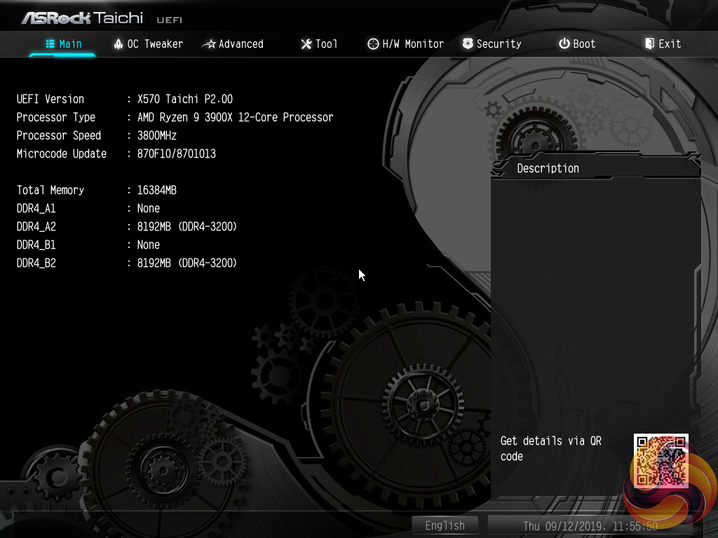Click the QR code image
Screen dimensions: 718x538
(661, 461)
